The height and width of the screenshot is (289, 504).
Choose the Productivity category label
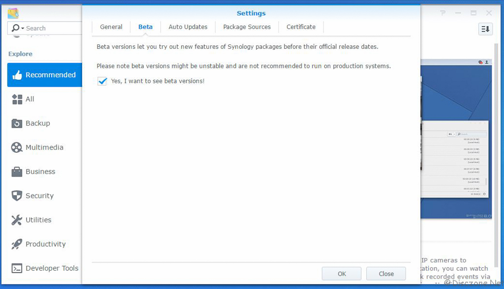click(46, 244)
